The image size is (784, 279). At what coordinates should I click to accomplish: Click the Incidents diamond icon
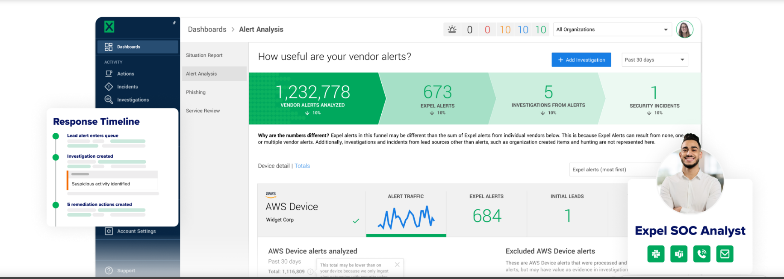(109, 87)
